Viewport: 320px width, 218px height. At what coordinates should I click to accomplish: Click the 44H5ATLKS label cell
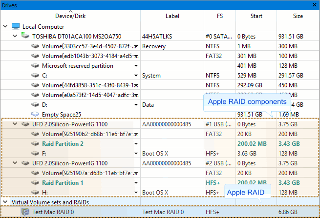tap(157, 37)
